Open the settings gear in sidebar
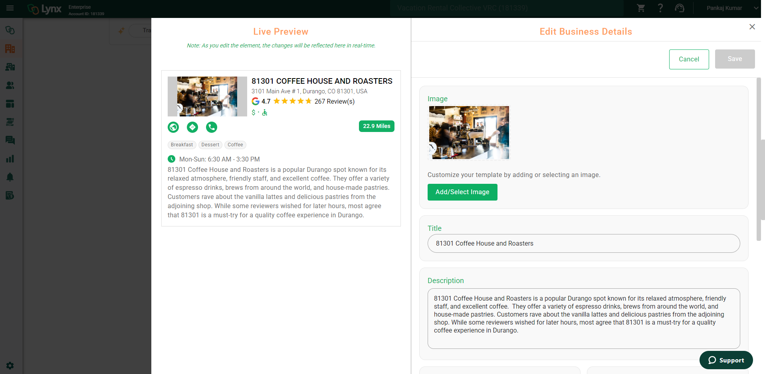This screenshot has height=374, width=765. [x=10, y=365]
